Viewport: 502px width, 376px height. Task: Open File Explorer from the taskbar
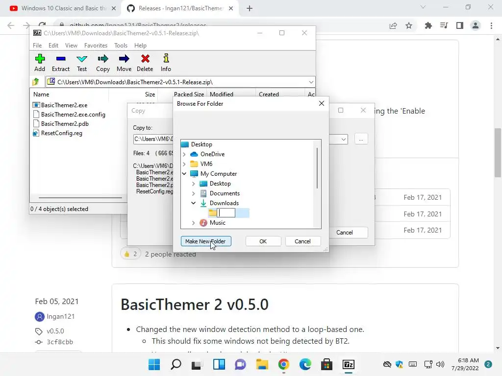262,364
